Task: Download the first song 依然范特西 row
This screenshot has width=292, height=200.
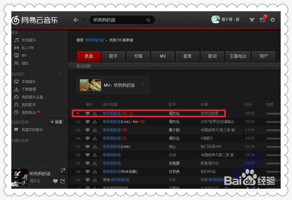Action: point(95,113)
